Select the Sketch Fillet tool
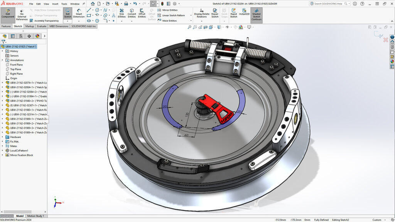The height and width of the screenshot is (222, 395). (105, 21)
